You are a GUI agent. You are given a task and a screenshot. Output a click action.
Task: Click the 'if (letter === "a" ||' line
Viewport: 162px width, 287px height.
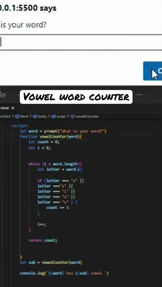[61, 181]
